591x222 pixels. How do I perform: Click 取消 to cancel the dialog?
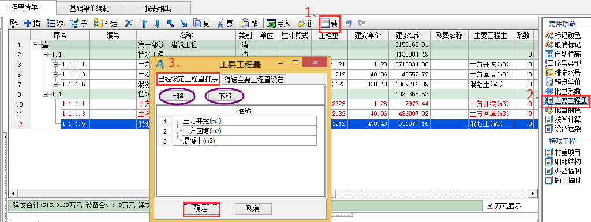(x=253, y=209)
